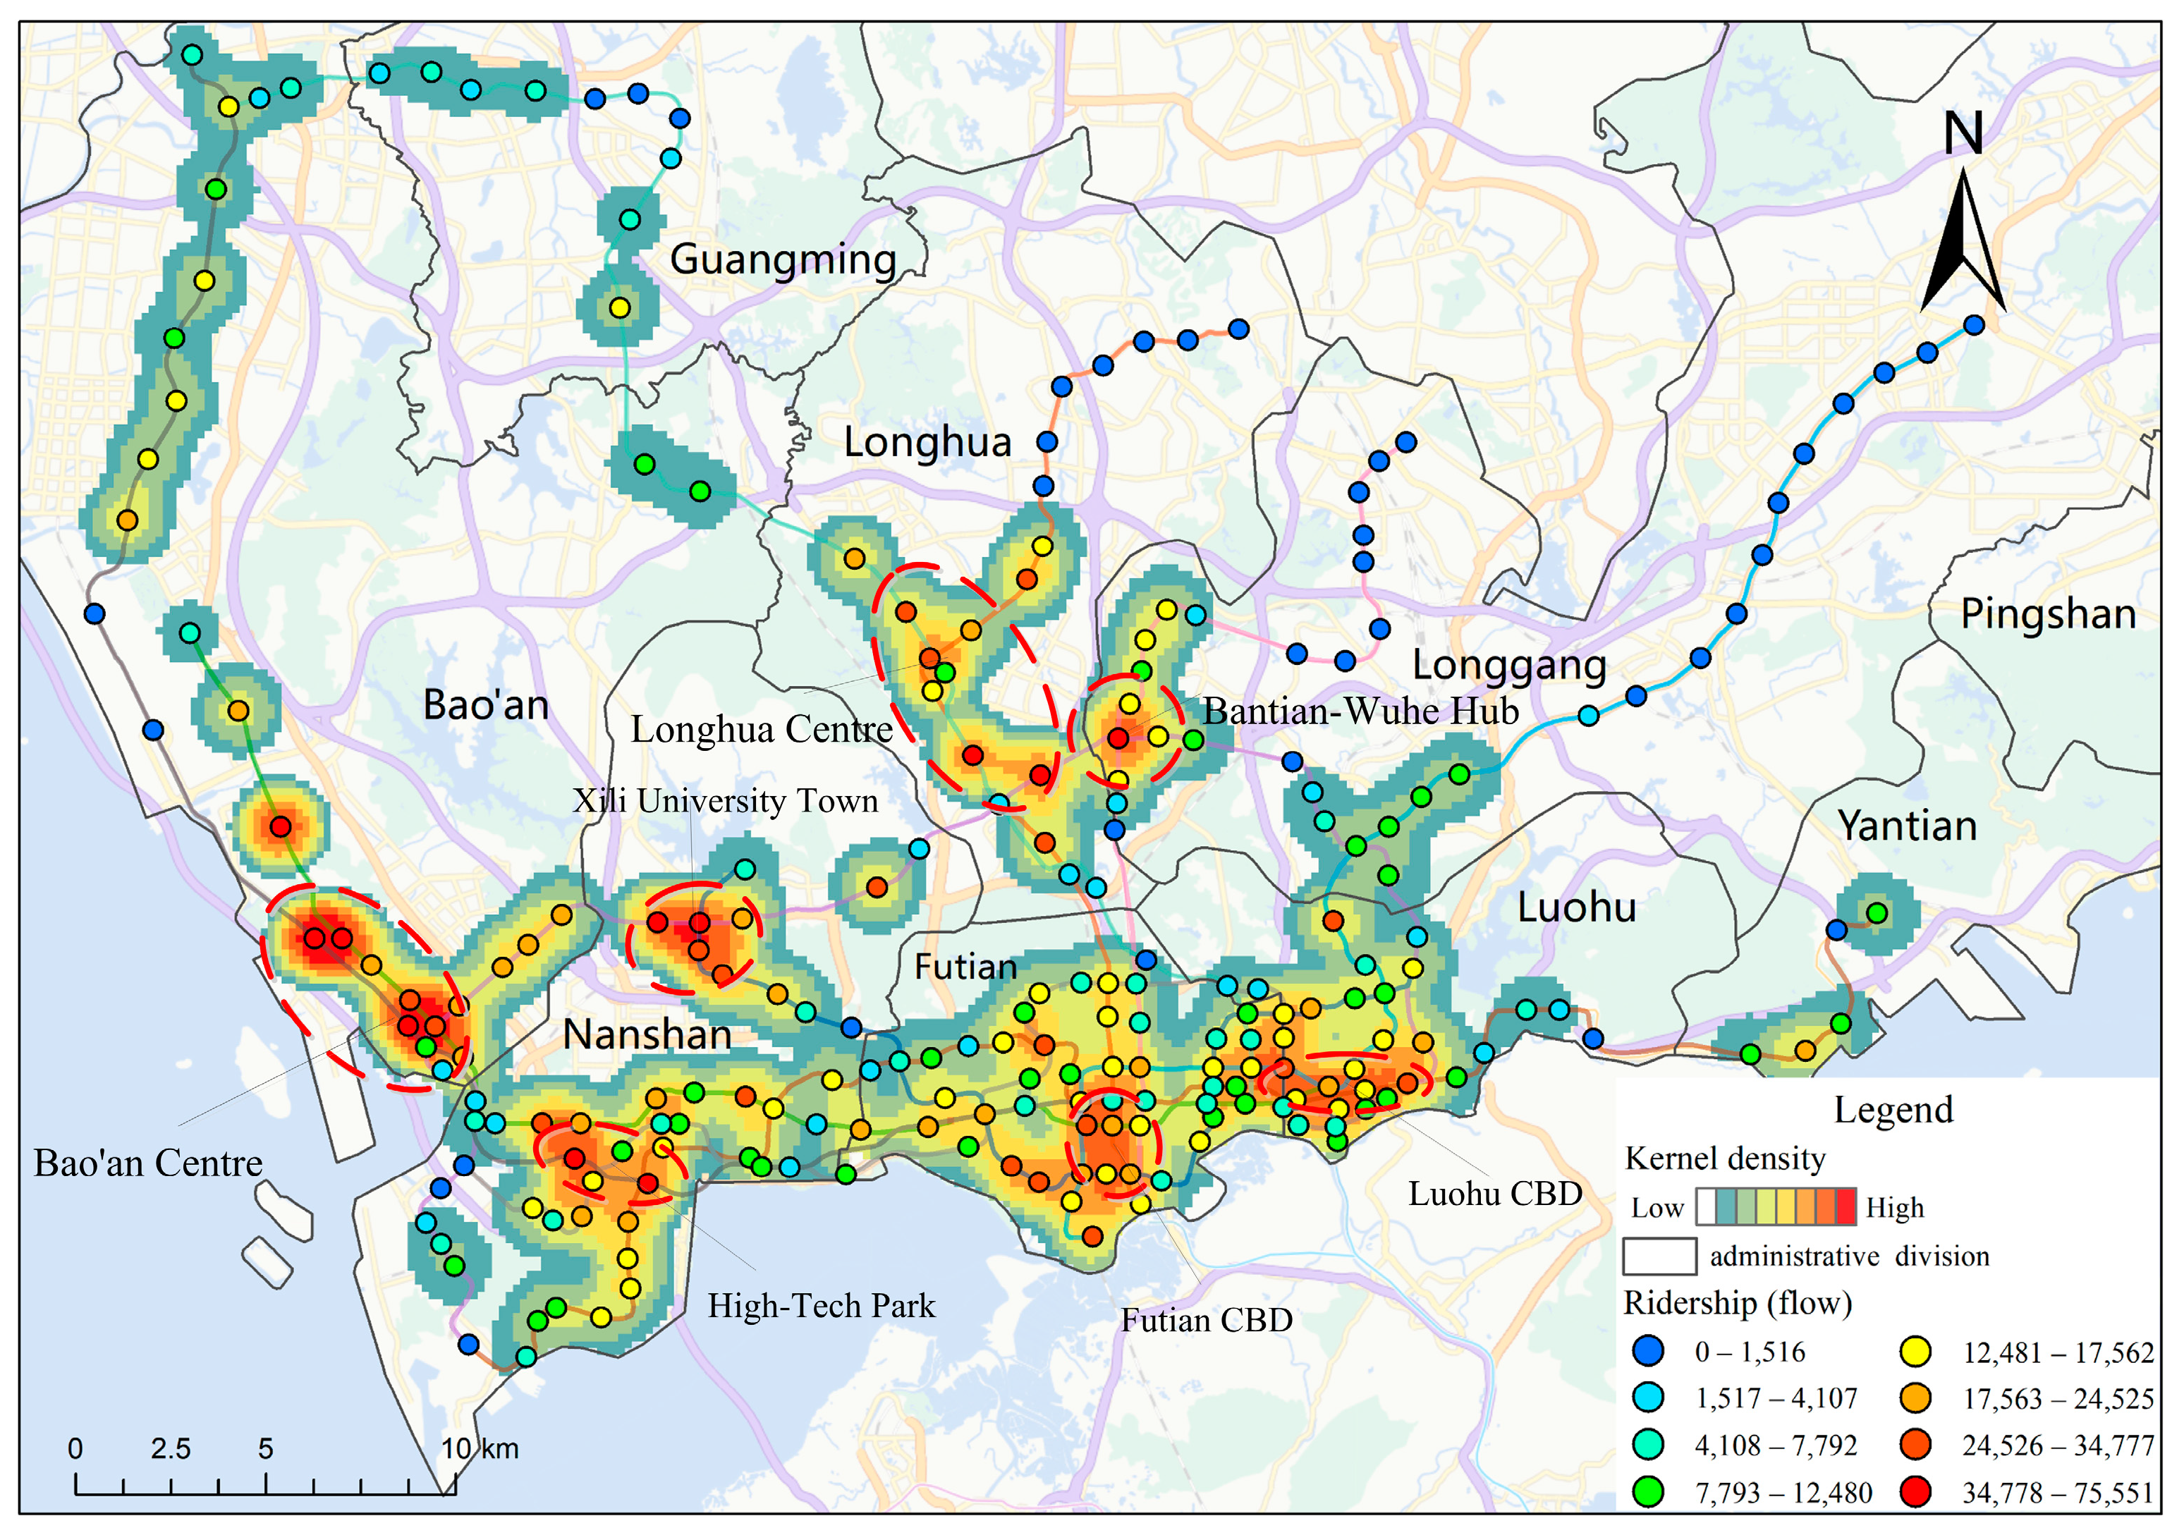Click the High-Tech Park label
Screen dimensions: 2184x1535
[821, 1306]
